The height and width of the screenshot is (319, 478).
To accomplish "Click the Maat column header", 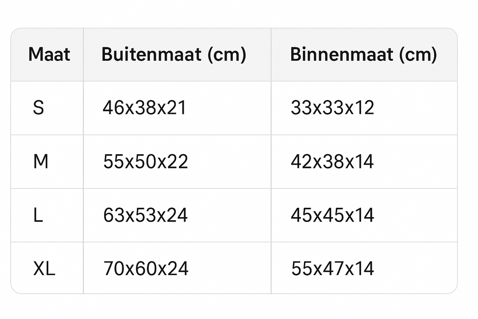I will pos(49,54).
